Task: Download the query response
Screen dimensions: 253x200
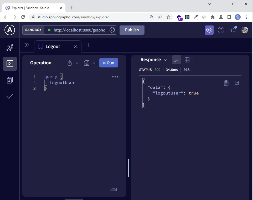Action: tap(237, 83)
